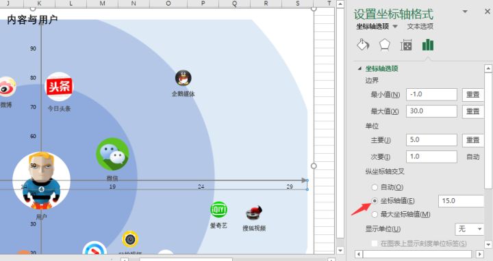
Task: Open the task pane options dropdown arrow
Action: pyautogui.click(x=465, y=12)
